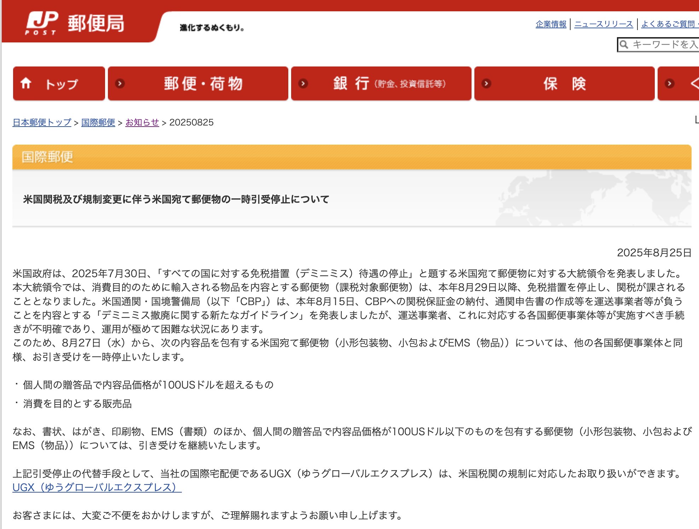
Task: Go to 日本郵便トップ breadcrumb
Action: coord(42,122)
